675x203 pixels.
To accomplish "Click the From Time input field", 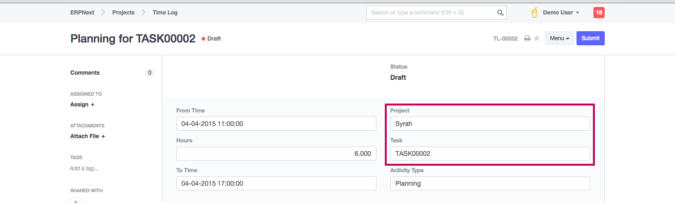I will 276,124.
